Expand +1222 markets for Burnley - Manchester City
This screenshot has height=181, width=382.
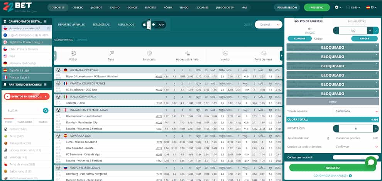pos(159,122)
